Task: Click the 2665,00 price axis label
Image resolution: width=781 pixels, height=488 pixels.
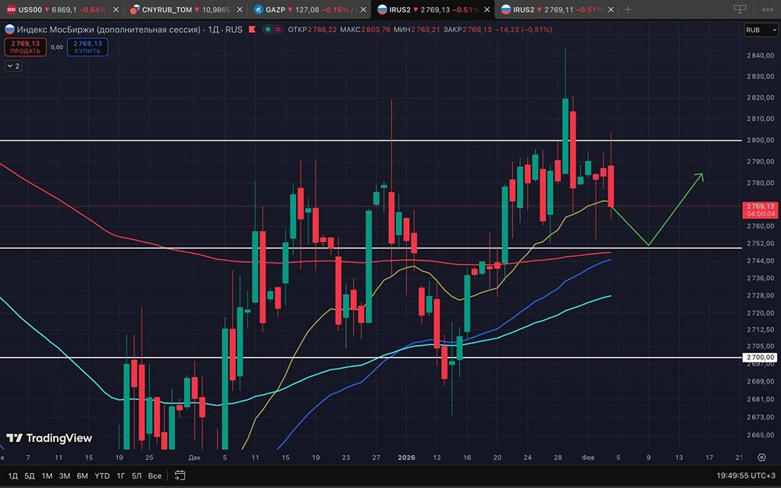Action: pyautogui.click(x=761, y=435)
